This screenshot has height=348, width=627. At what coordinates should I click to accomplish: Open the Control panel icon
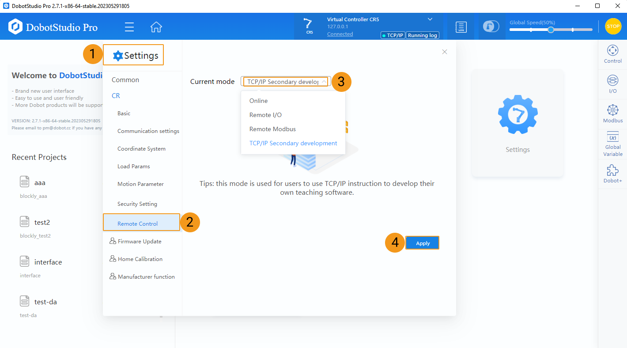pyautogui.click(x=612, y=54)
